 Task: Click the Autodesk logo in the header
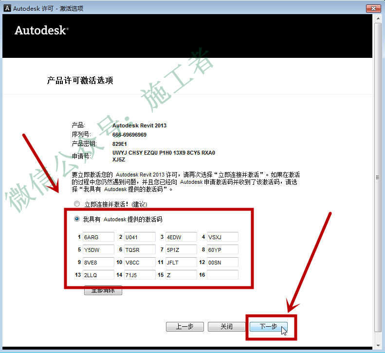coord(41,31)
